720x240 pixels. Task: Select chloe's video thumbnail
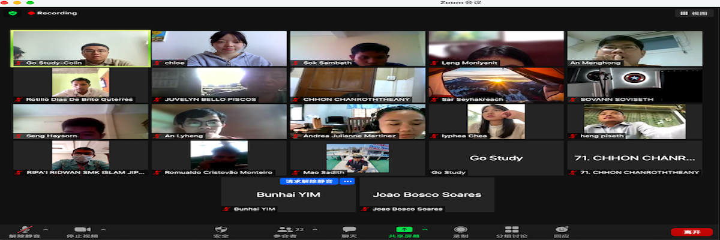[x=219, y=48]
